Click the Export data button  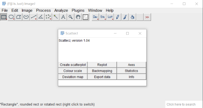(x=102, y=77)
